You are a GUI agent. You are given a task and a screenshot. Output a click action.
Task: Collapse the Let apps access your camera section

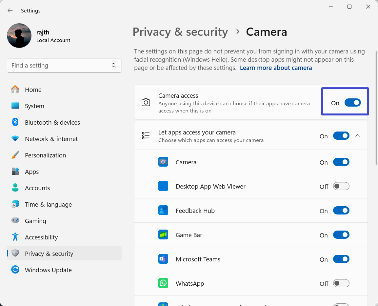point(358,136)
